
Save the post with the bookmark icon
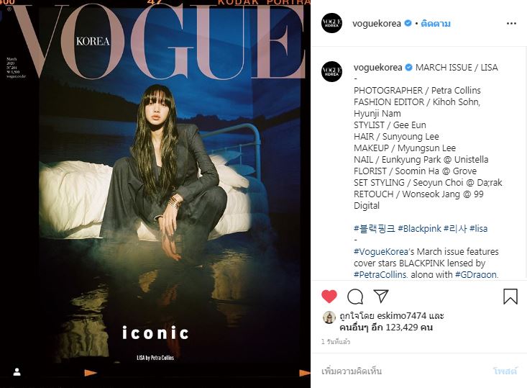[510, 297]
